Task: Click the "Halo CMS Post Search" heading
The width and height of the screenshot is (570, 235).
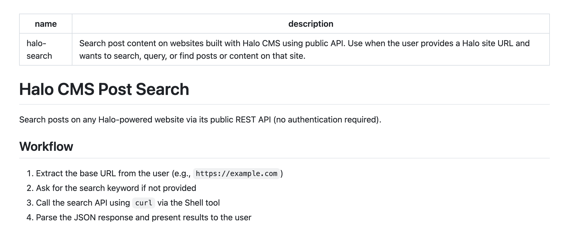Action: click(104, 89)
